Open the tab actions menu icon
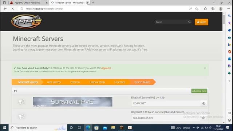 point(4,3)
